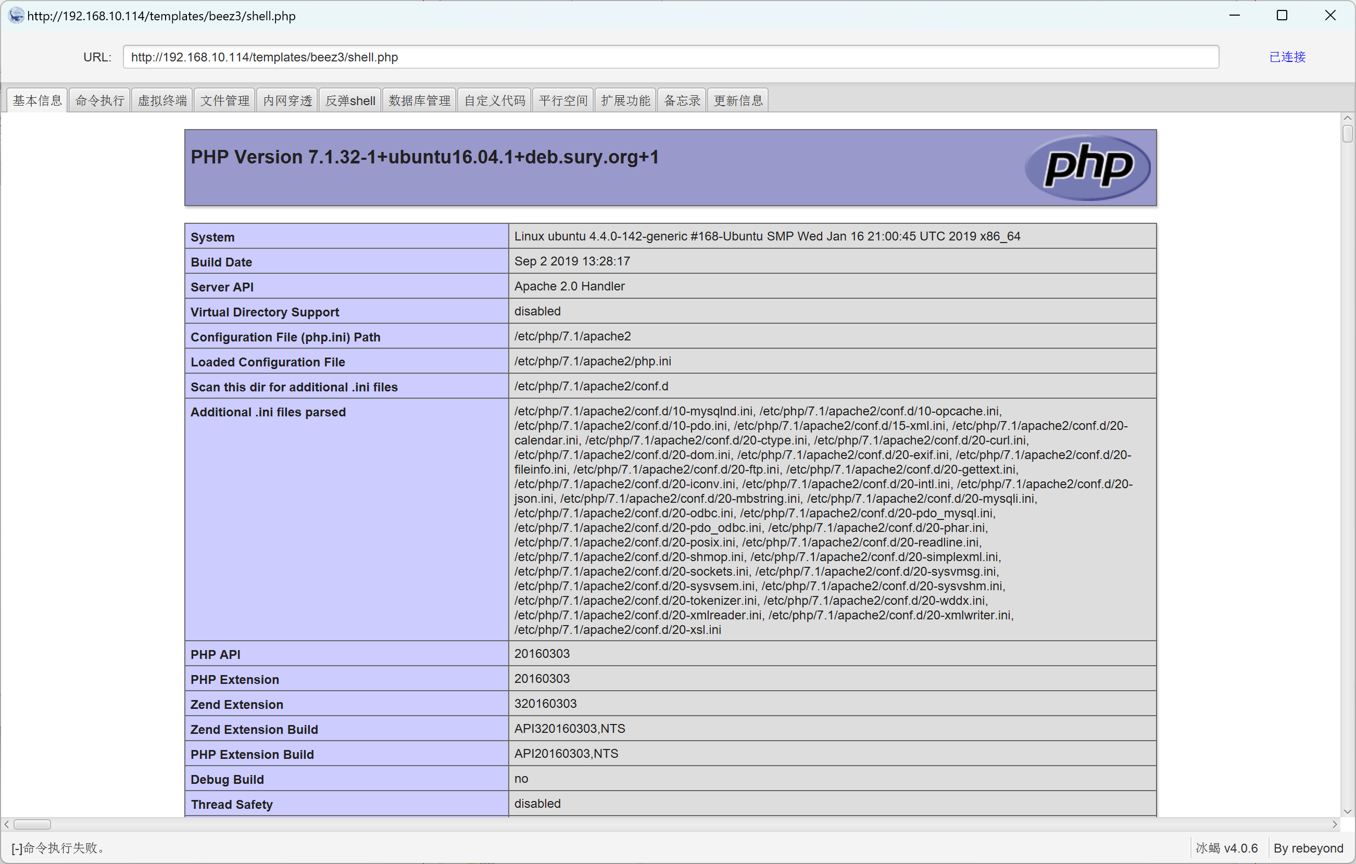Click horizontal scrollbar right arrow
1356x864 pixels.
[x=1335, y=824]
